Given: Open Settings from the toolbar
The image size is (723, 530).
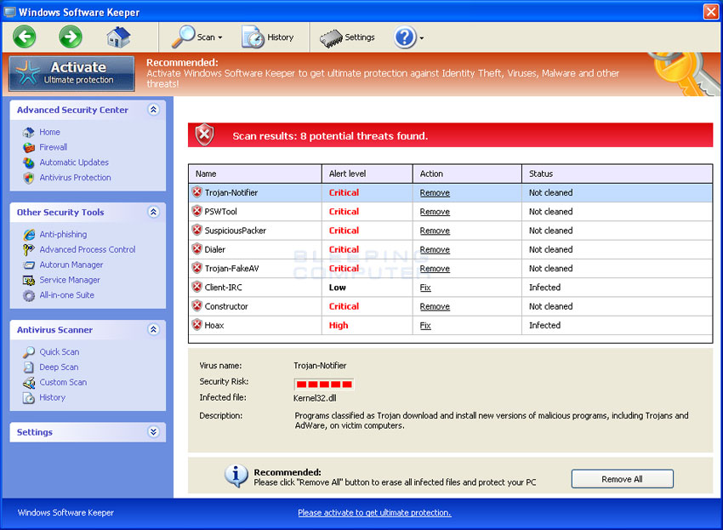Looking at the screenshot, I should (347, 37).
